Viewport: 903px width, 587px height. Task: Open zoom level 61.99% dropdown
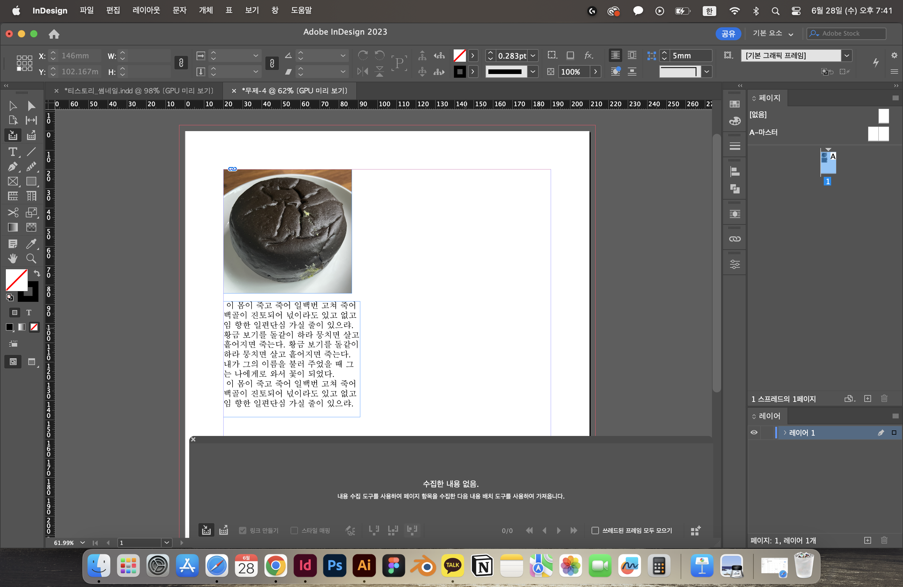[x=82, y=542]
